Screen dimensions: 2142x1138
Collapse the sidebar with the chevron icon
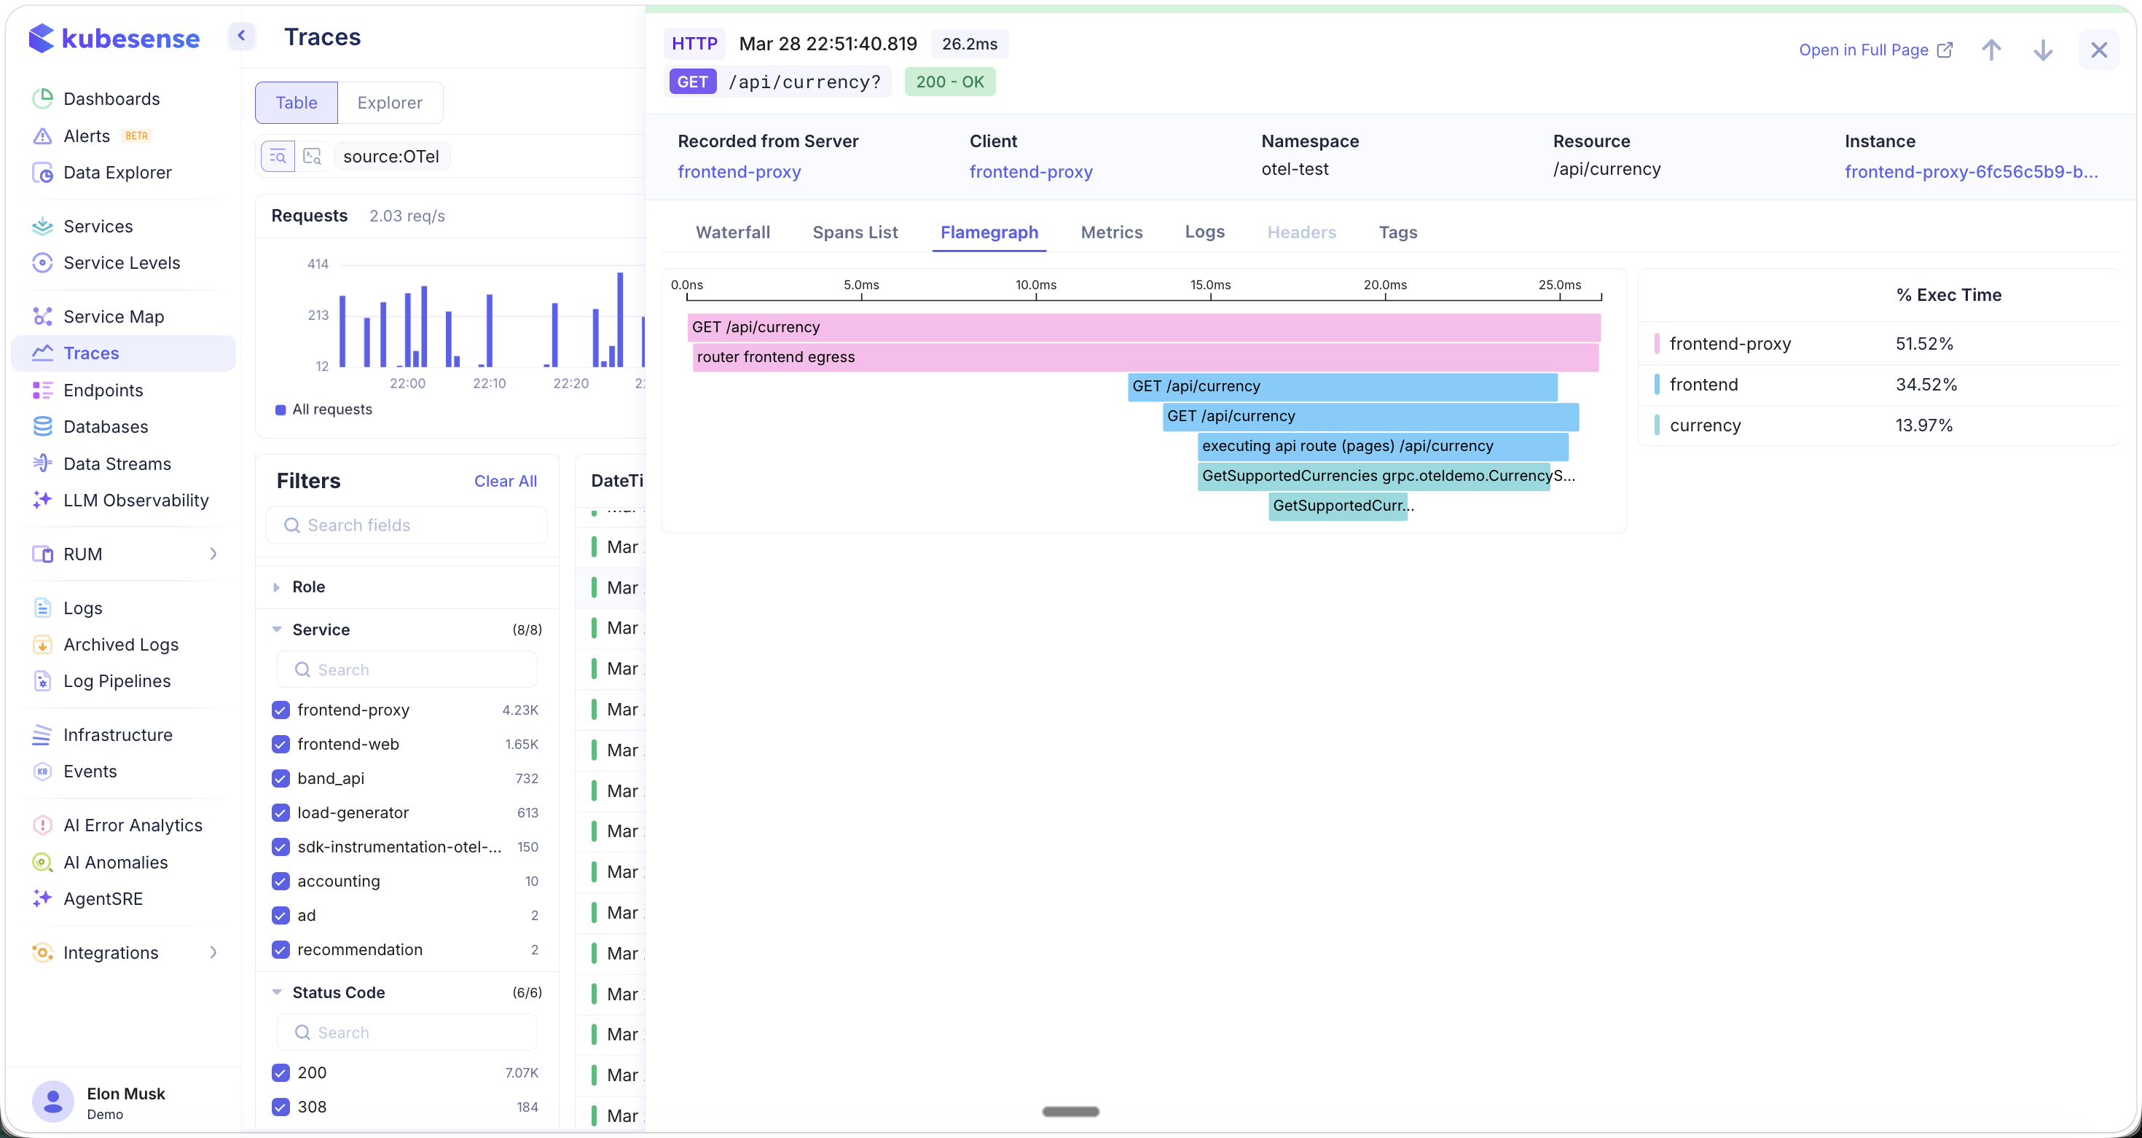click(x=241, y=36)
